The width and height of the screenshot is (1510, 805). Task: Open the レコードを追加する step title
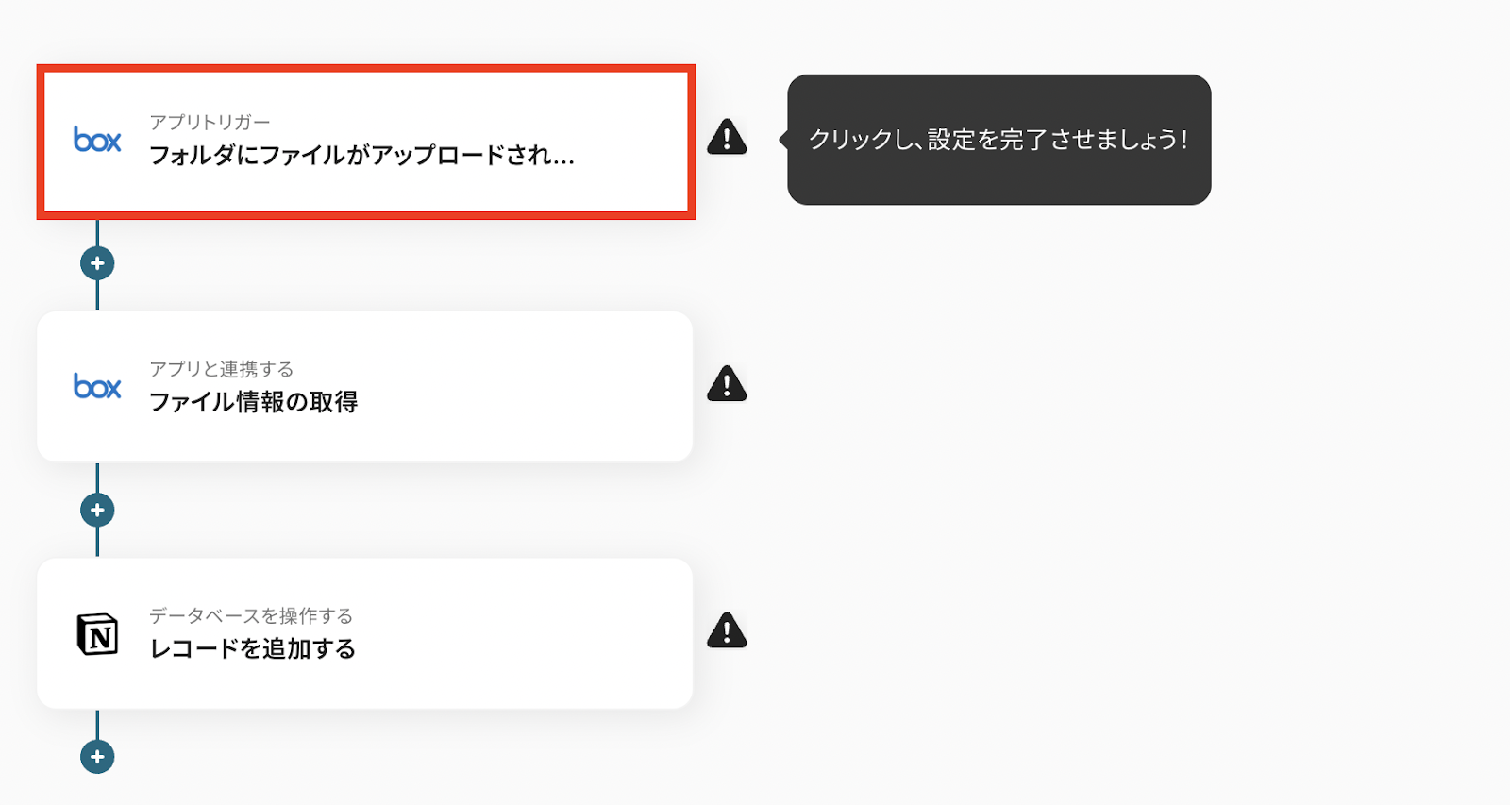point(253,648)
